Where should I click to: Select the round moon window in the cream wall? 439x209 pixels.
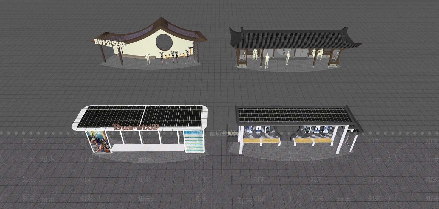pos(164,42)
